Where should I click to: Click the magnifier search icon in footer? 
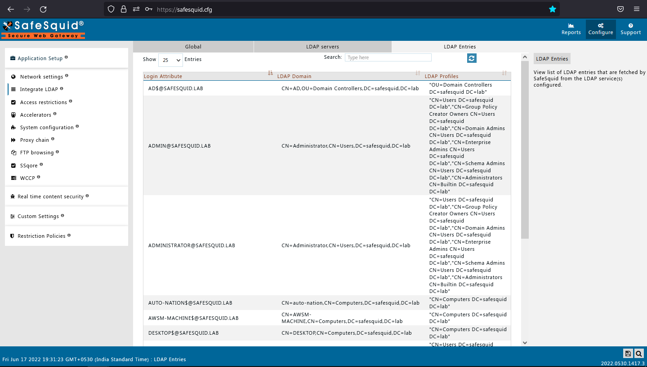639,353
